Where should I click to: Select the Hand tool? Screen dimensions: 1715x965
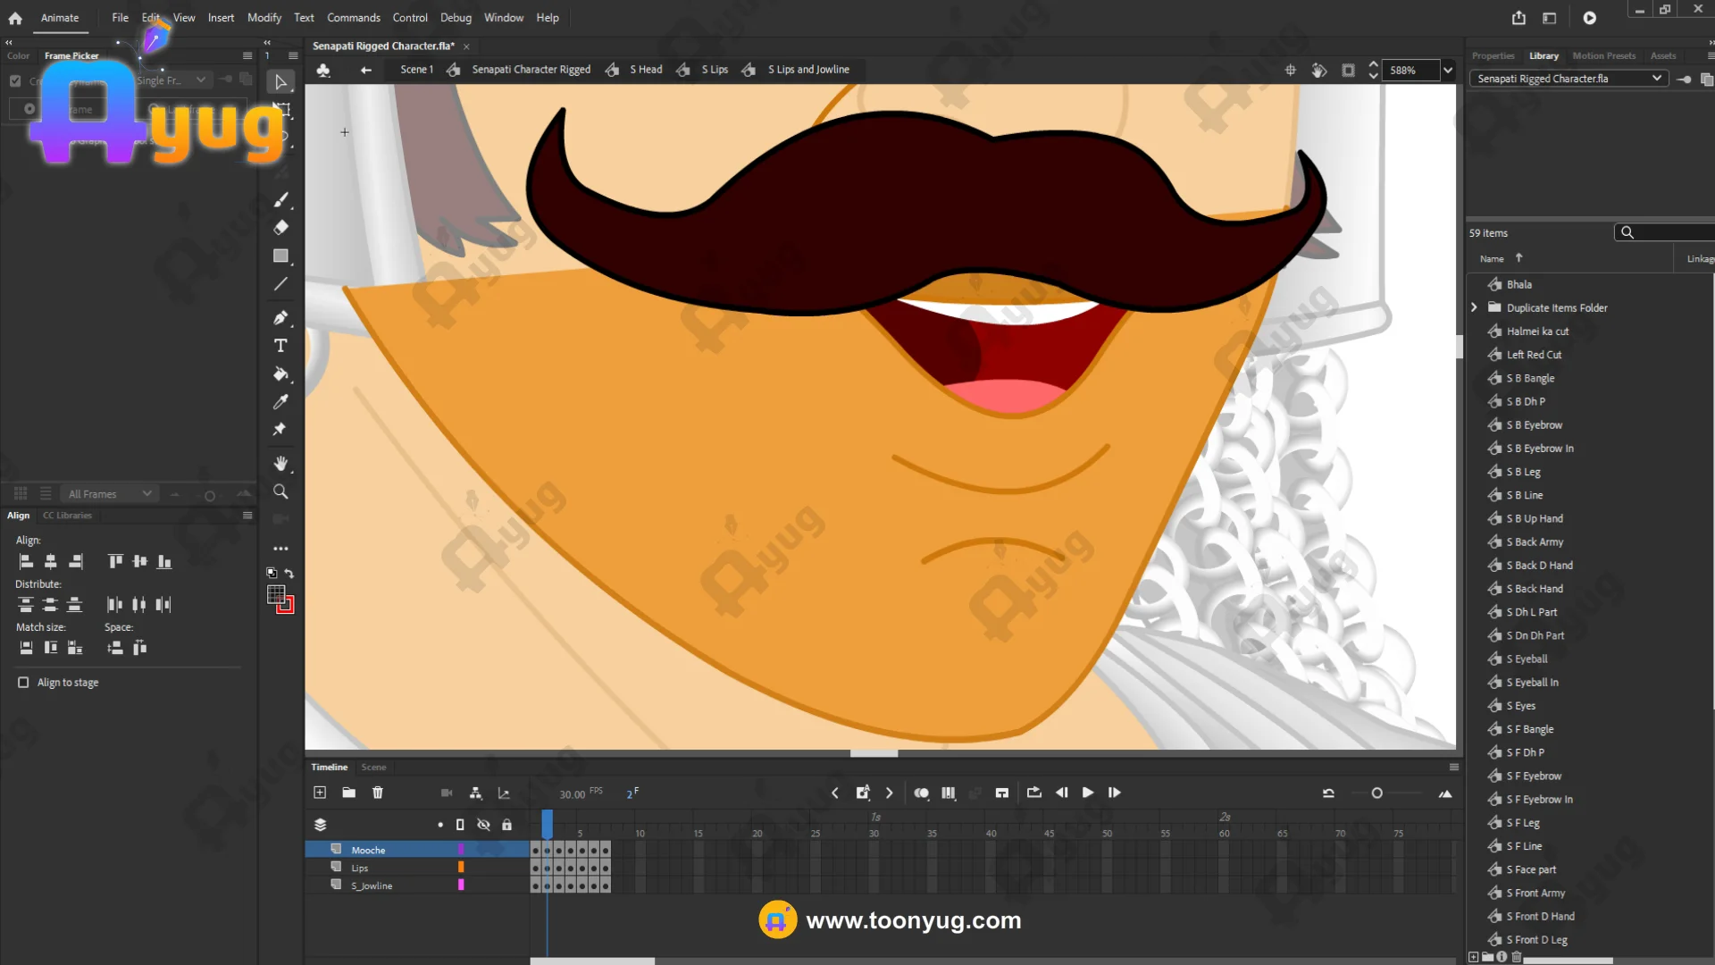pyautogui.click(x=280, y=463)
